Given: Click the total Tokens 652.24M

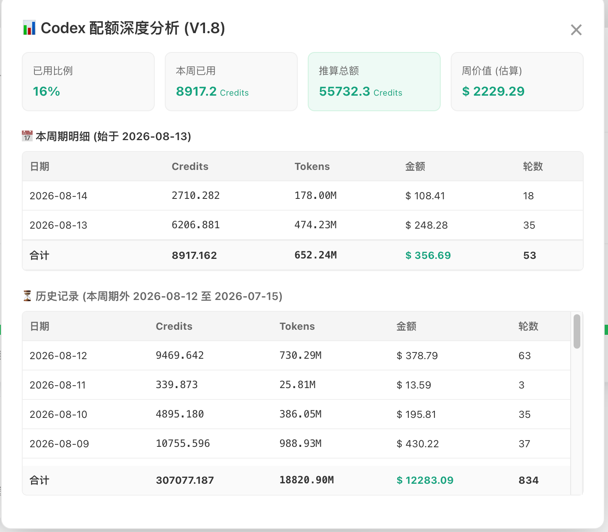Looking at the screenshot, I should tap(315, 255).
